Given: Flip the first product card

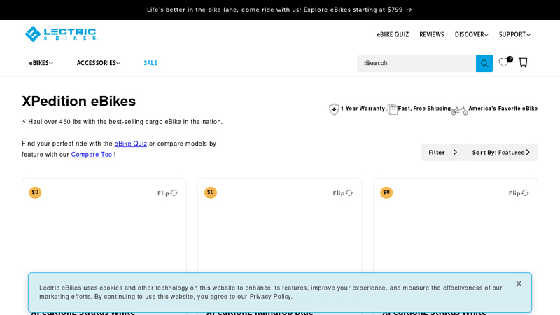Looking at the screenshot, I should click(x=167, y=193).
